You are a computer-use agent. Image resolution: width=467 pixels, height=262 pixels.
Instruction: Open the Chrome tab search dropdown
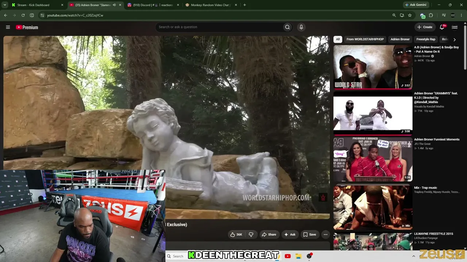coord(4,5)
